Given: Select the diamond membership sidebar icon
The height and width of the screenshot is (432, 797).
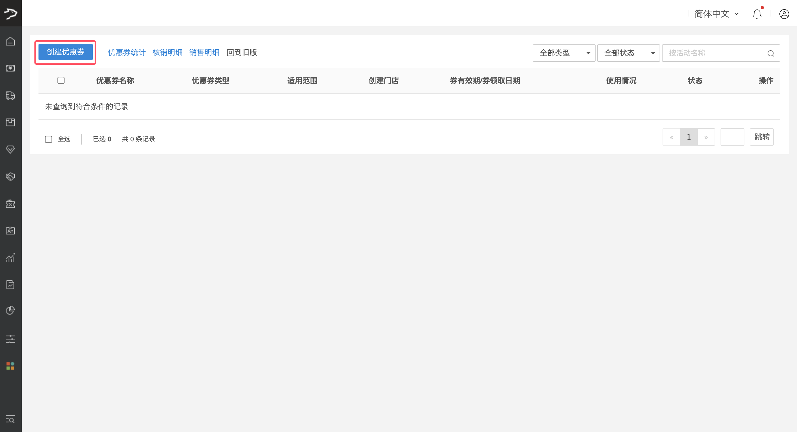Looking at the screenshot, I should coord(10,150).
